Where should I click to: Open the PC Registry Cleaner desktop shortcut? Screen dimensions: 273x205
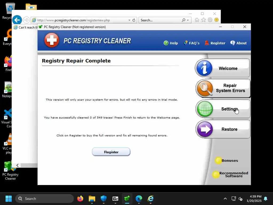[10, 171]
